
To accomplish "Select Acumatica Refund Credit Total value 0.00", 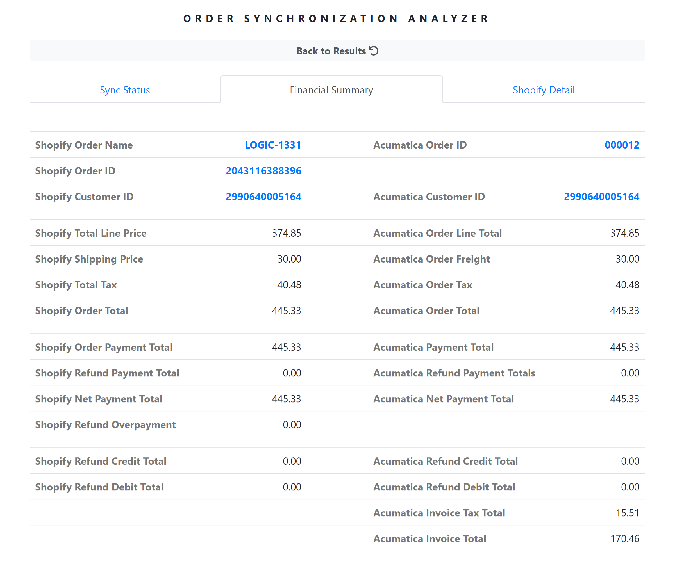I will click(630, 461).
